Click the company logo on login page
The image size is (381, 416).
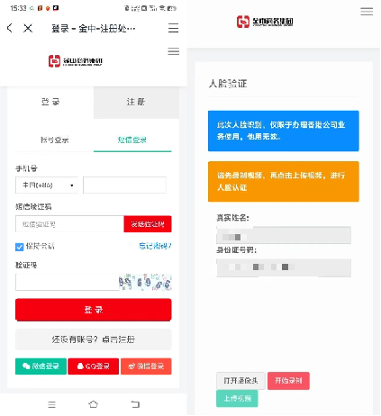click(76, 61)
